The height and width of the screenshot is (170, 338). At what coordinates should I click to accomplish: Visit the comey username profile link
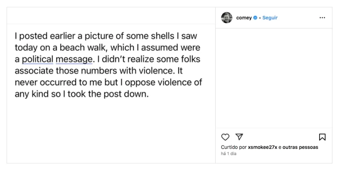pyautogui.click(x=244, y=18)
